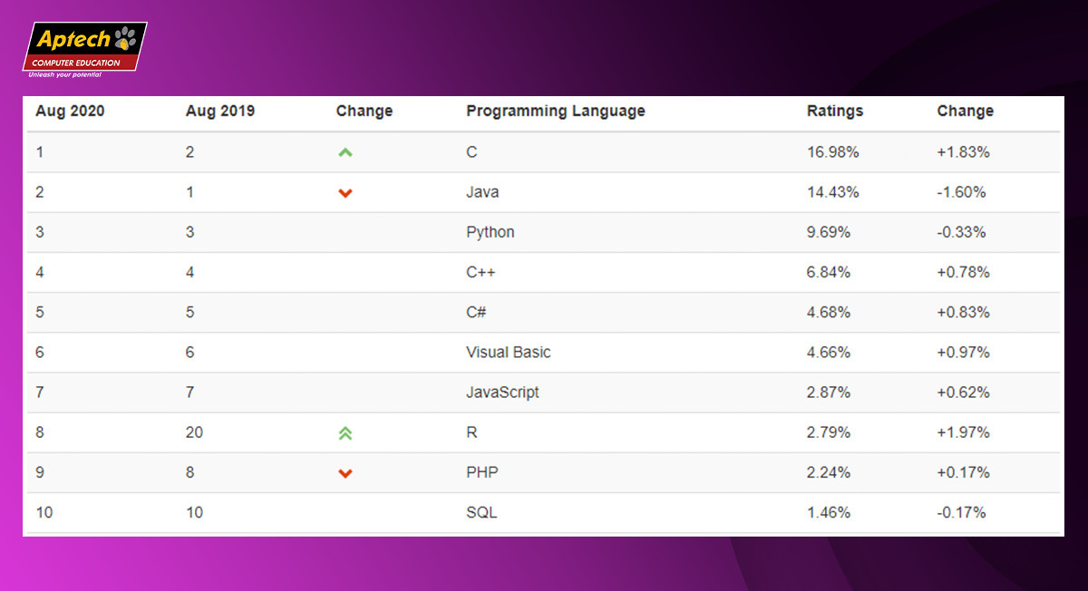Viewport: 1088px width, 591px height.
Task: Click the green double-up arrow for R
Action: (345, 433)
